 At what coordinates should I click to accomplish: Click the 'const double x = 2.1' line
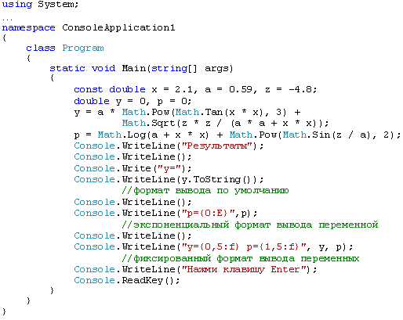(x=195, y=89)
